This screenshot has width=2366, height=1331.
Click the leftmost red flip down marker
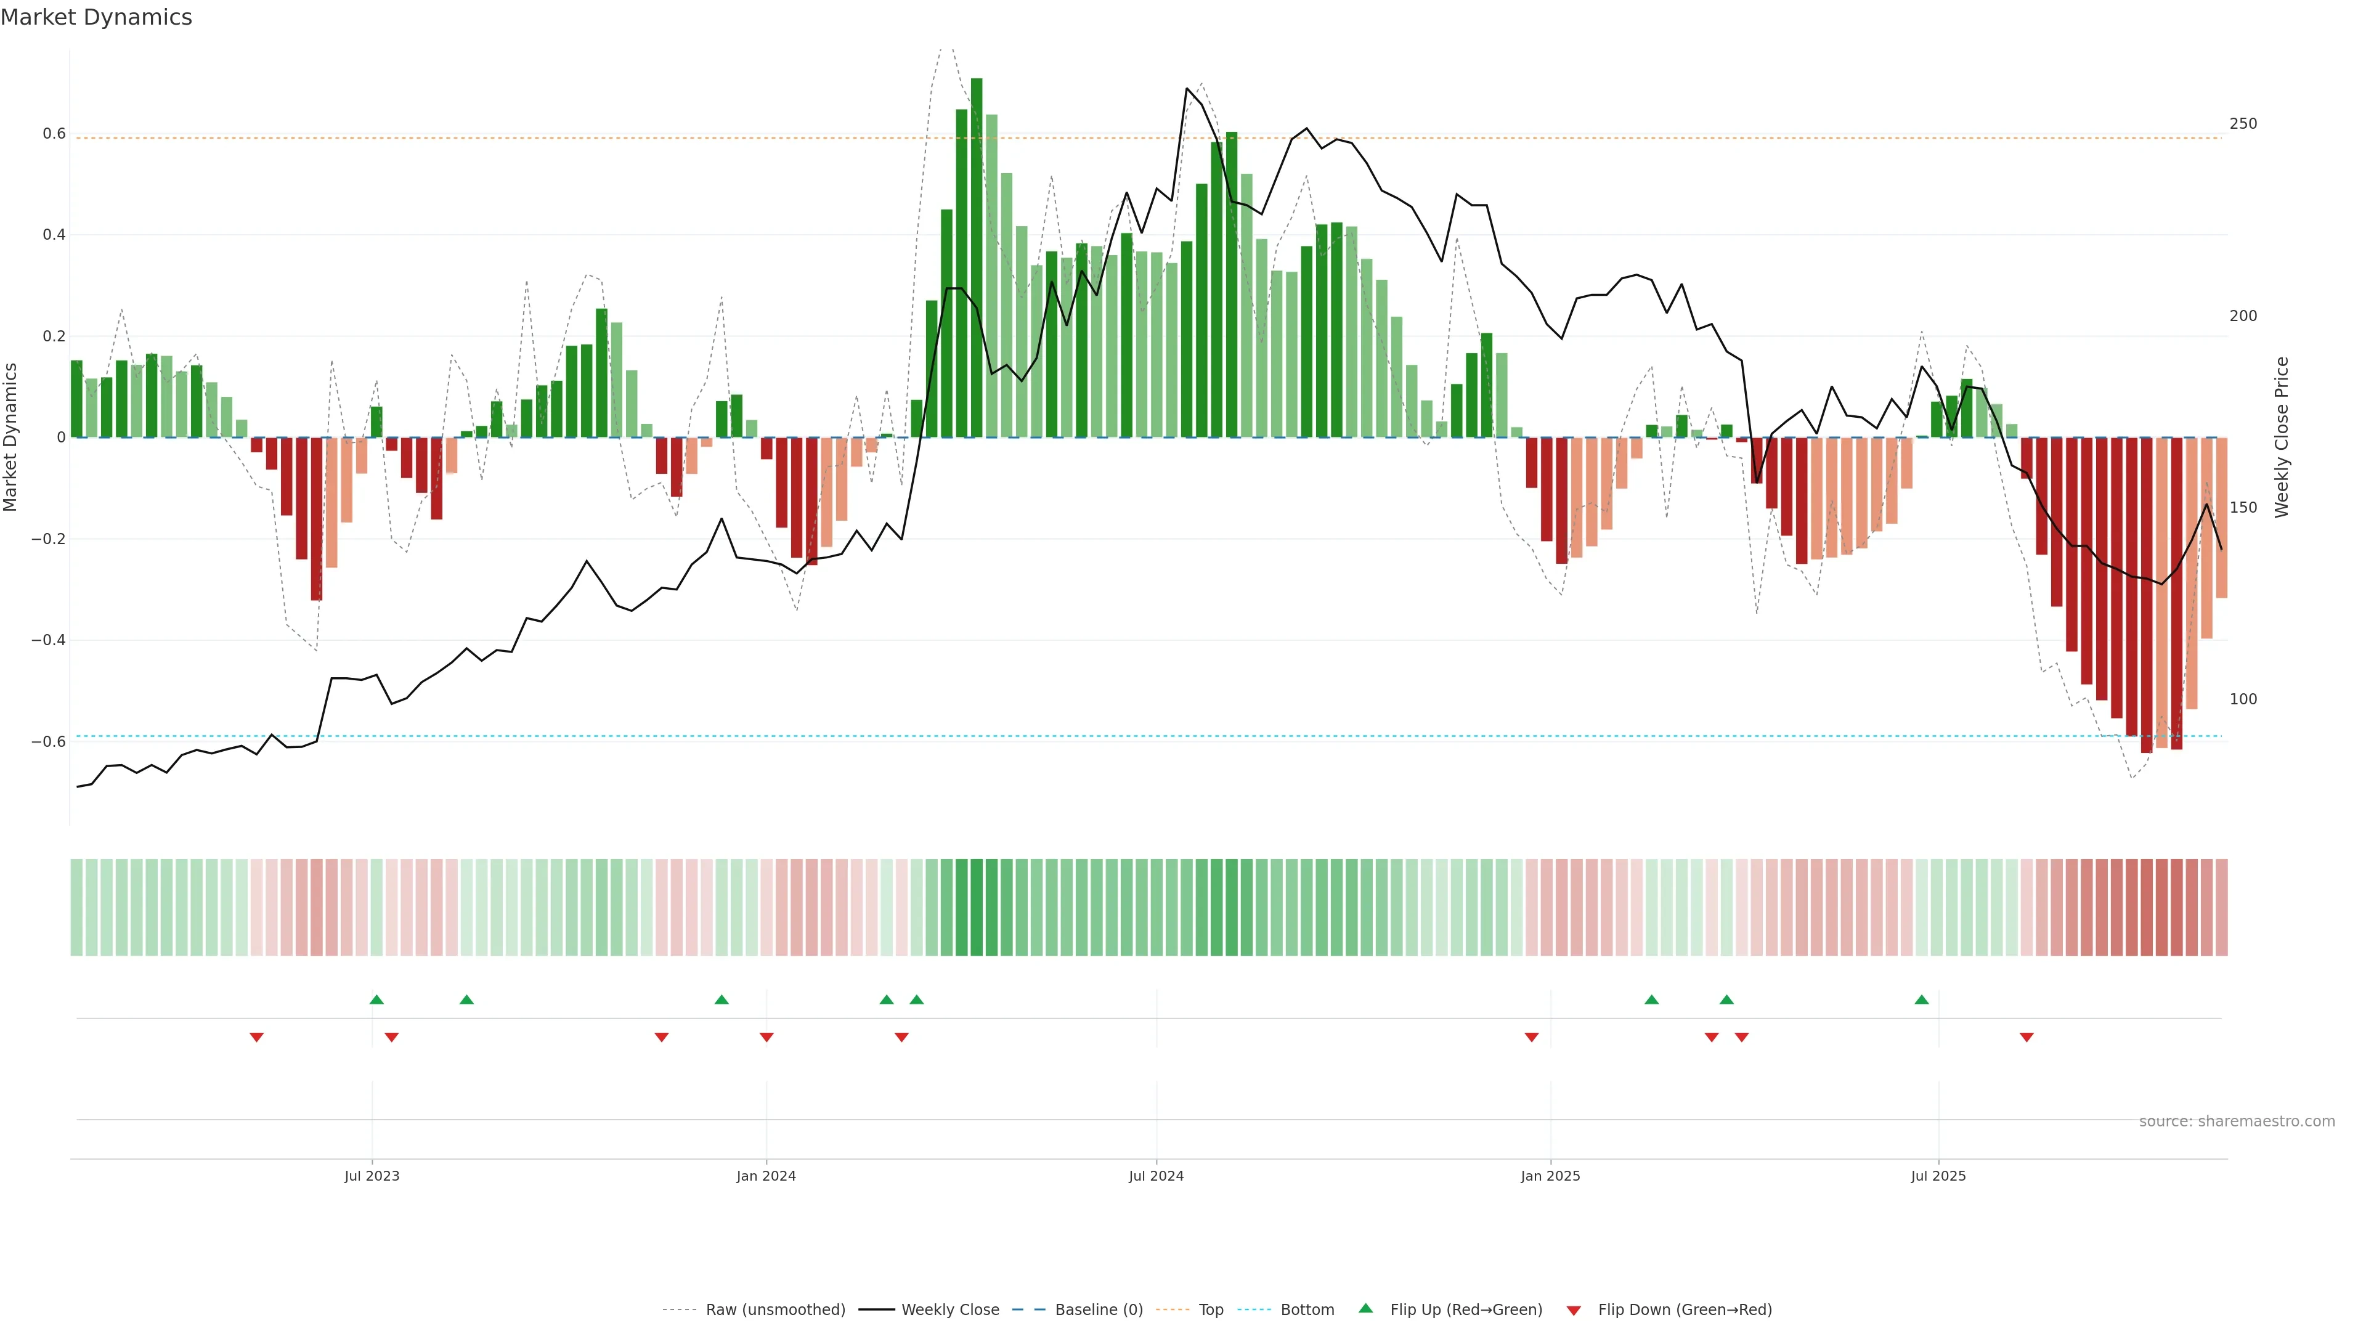(x=256, y=1037)
